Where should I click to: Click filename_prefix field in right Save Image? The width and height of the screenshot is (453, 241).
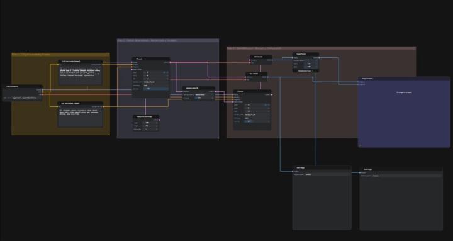tap(401, 176)
